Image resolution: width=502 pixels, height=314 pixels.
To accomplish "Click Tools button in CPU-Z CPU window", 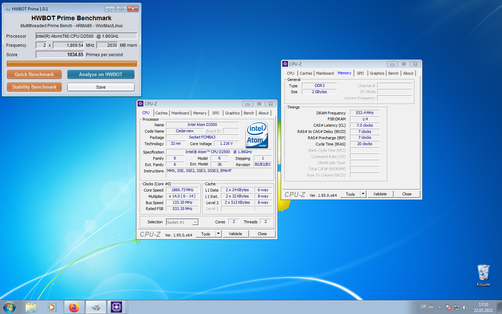I will [206, 234].
